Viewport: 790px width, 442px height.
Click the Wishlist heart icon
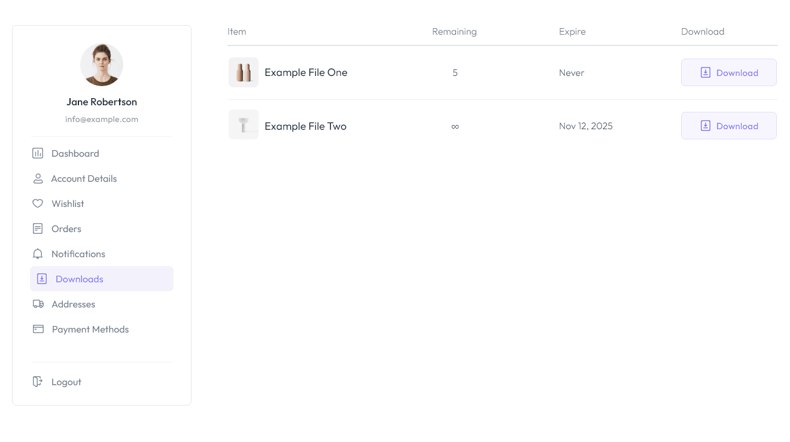pos(38,203)
